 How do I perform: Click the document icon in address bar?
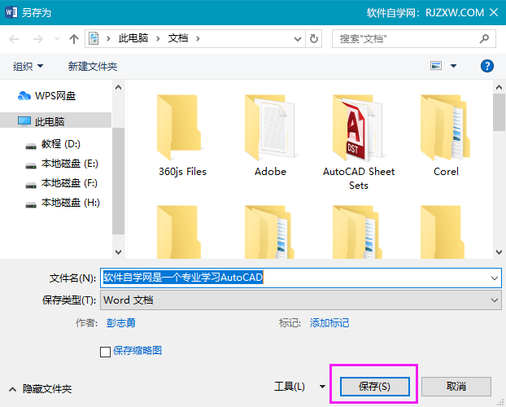[94, 39]
